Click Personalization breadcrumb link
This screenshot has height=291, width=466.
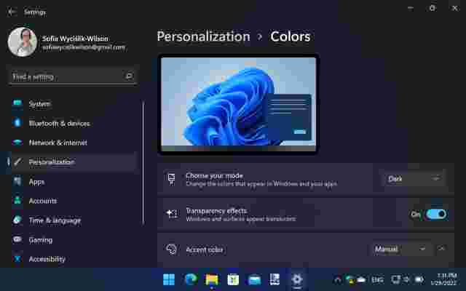[204, 36]
